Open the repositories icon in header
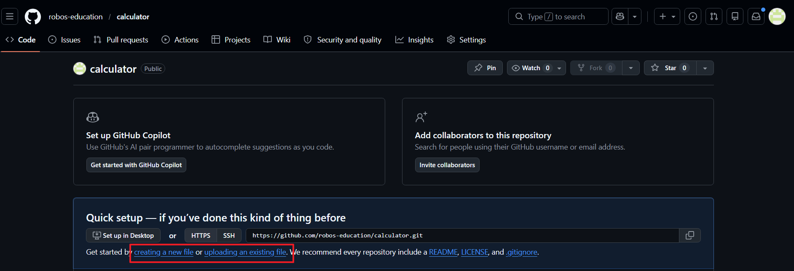Viewport: 794px width, 271px height. click(x=735, y=16)
